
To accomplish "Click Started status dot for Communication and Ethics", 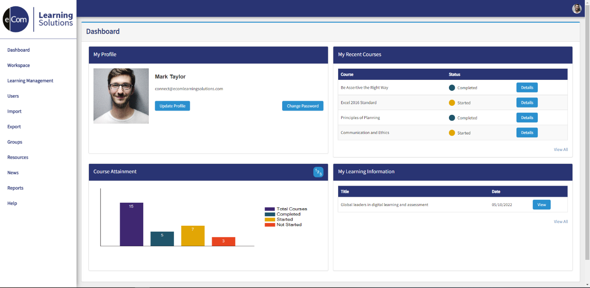I will point(451,132).
